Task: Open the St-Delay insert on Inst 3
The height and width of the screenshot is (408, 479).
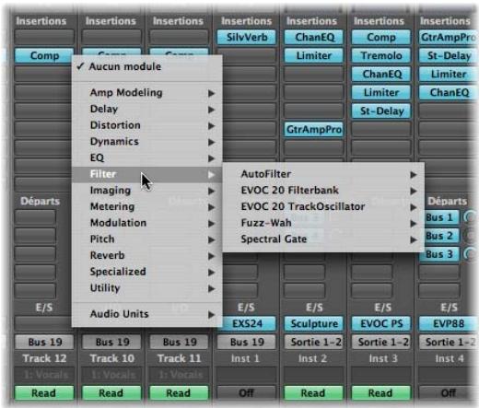Action: coord(381,111)
